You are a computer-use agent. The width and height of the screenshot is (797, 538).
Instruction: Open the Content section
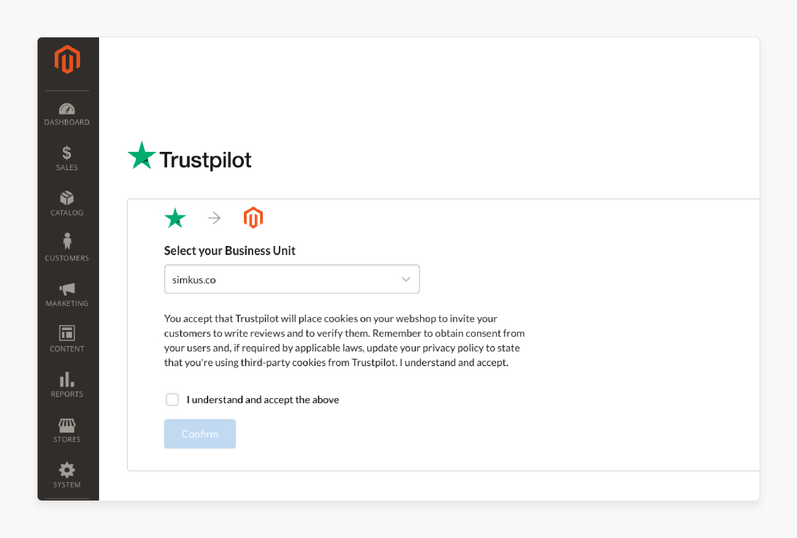67,338
